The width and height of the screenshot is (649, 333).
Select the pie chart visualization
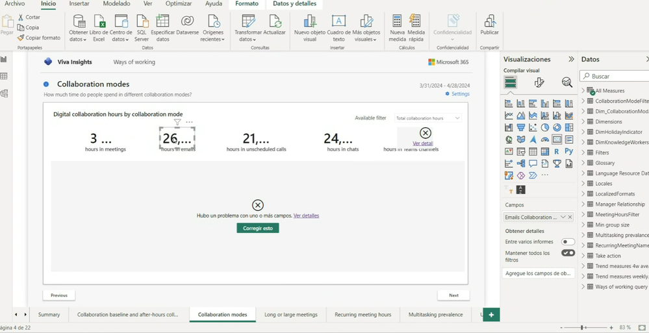[x=545, y=127]
